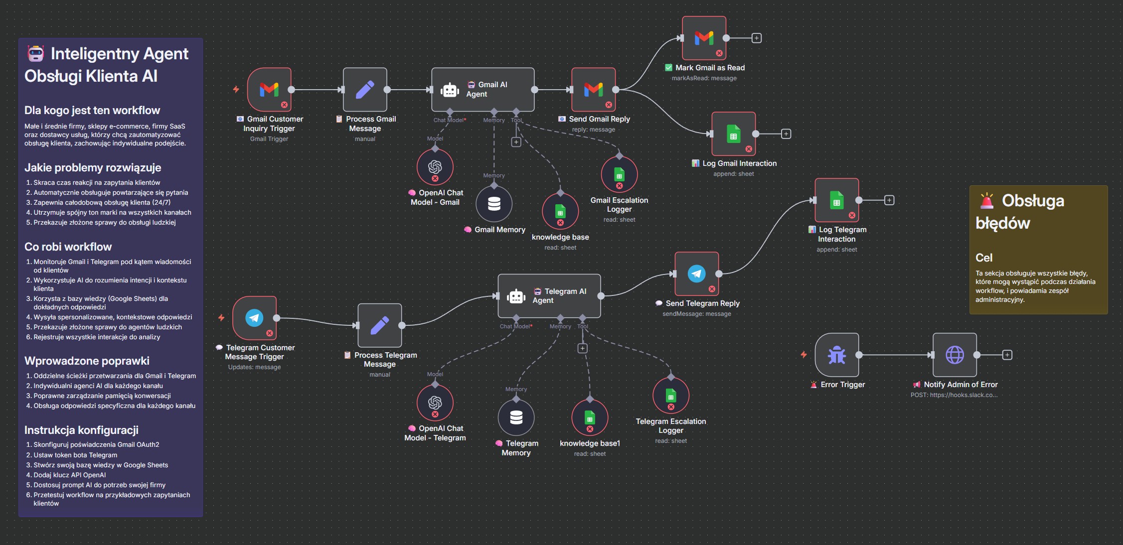1123x545 pixels.
Task: Click the Error Trigger output connector
Action: (x=859, y=355)
